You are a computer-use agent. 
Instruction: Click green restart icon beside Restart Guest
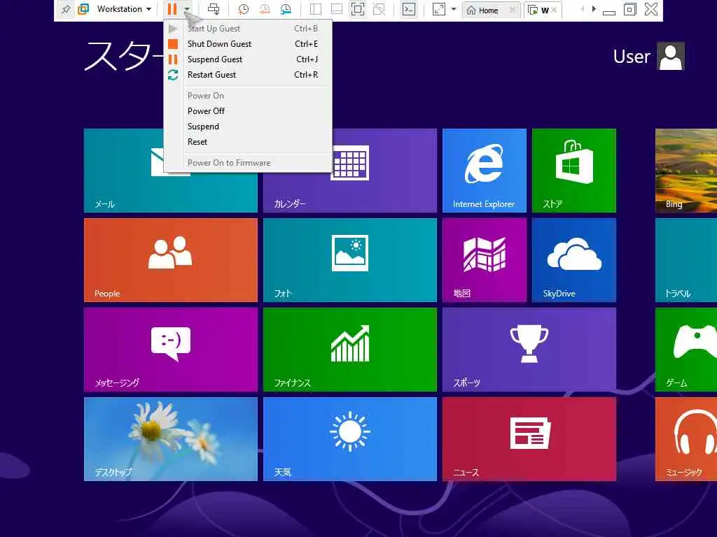(x=173, y=75)
